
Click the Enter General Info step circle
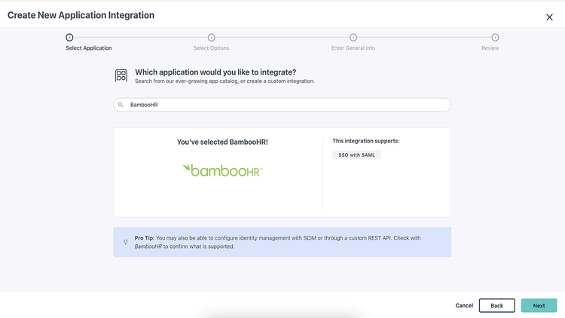353,38
